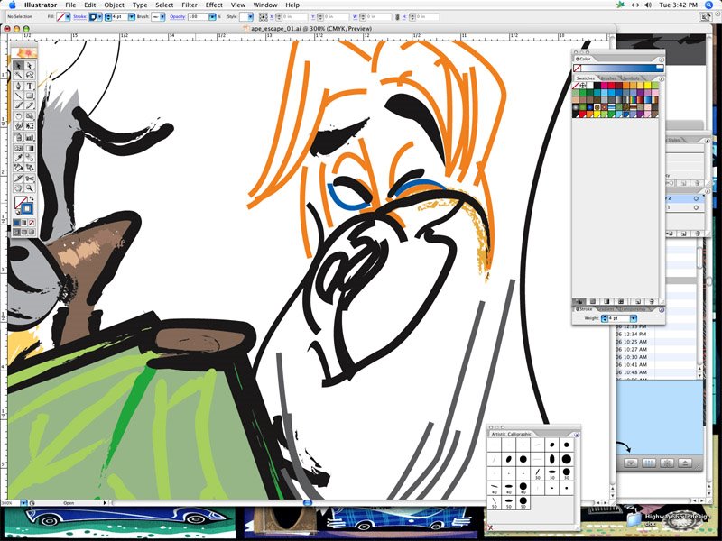Open the Effect menu
722x541 pixels.
tap(214, 5)
